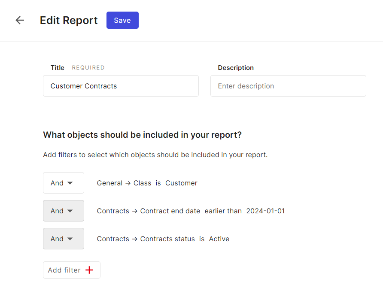Click the arrow icon in General Class filter
The width and height of the screenshot is (383, 288).
click(128, 183)
